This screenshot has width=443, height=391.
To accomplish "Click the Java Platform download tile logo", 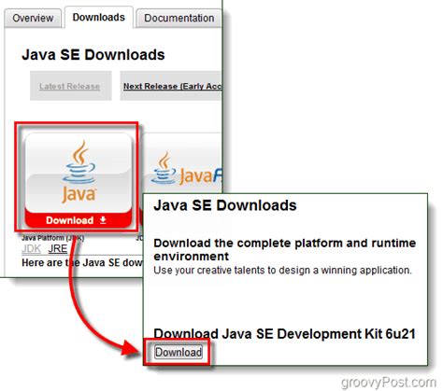I will (79, 173).
